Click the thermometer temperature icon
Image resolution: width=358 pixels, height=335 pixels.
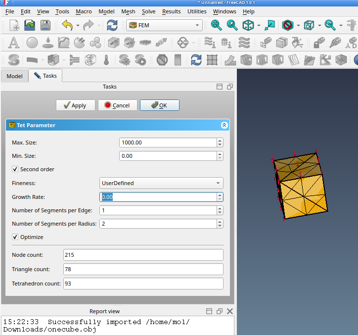[106, 60]
